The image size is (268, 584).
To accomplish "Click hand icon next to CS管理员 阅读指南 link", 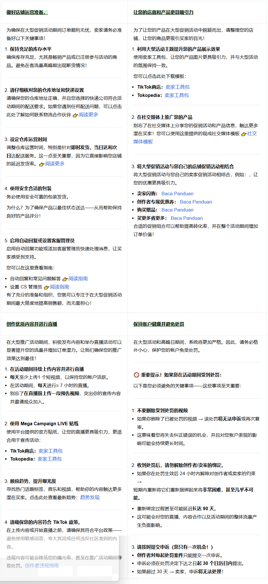I will point(46,287).
